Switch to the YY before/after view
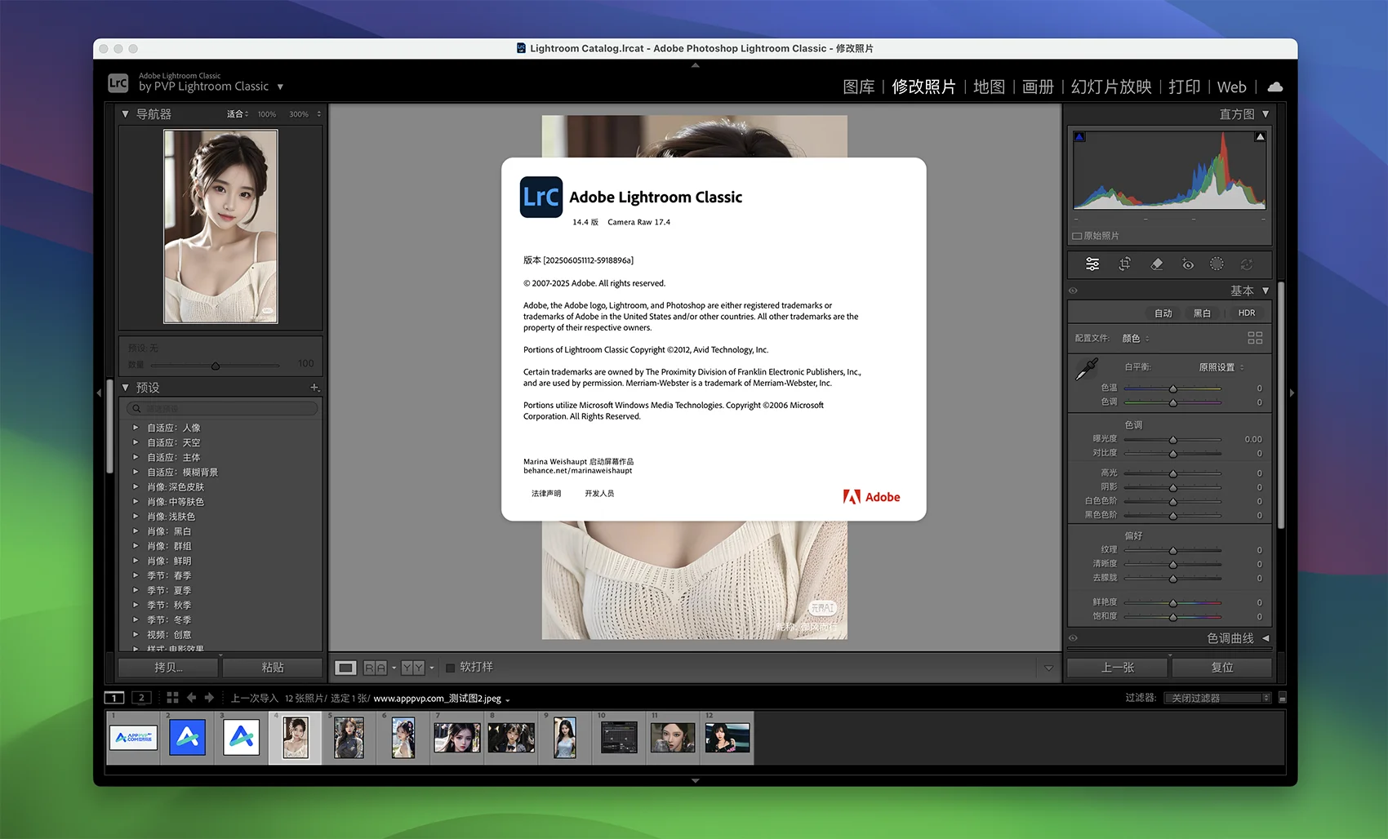This screenshot has height=839, width=1388. pyautogui.click(x=413, y=668)
